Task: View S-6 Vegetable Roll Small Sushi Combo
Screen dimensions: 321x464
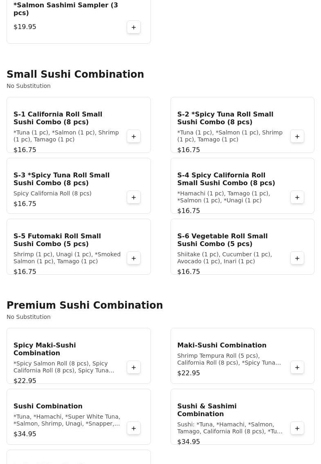Action: (x=222, y=240)
